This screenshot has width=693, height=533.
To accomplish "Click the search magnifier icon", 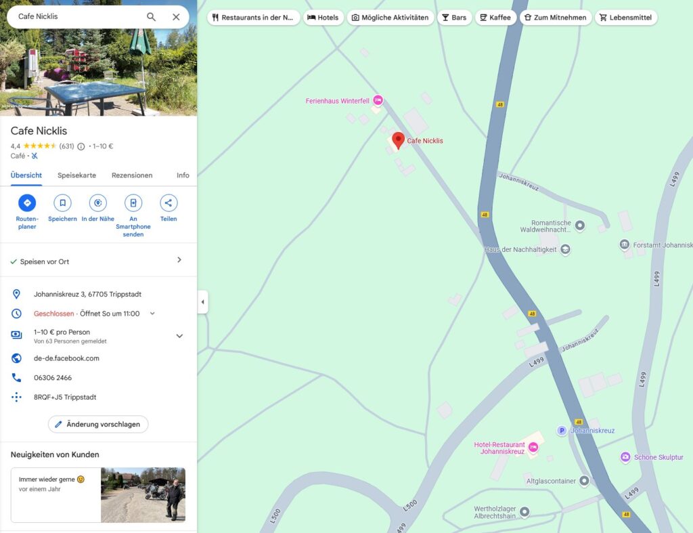I will [x=151, y=17].
